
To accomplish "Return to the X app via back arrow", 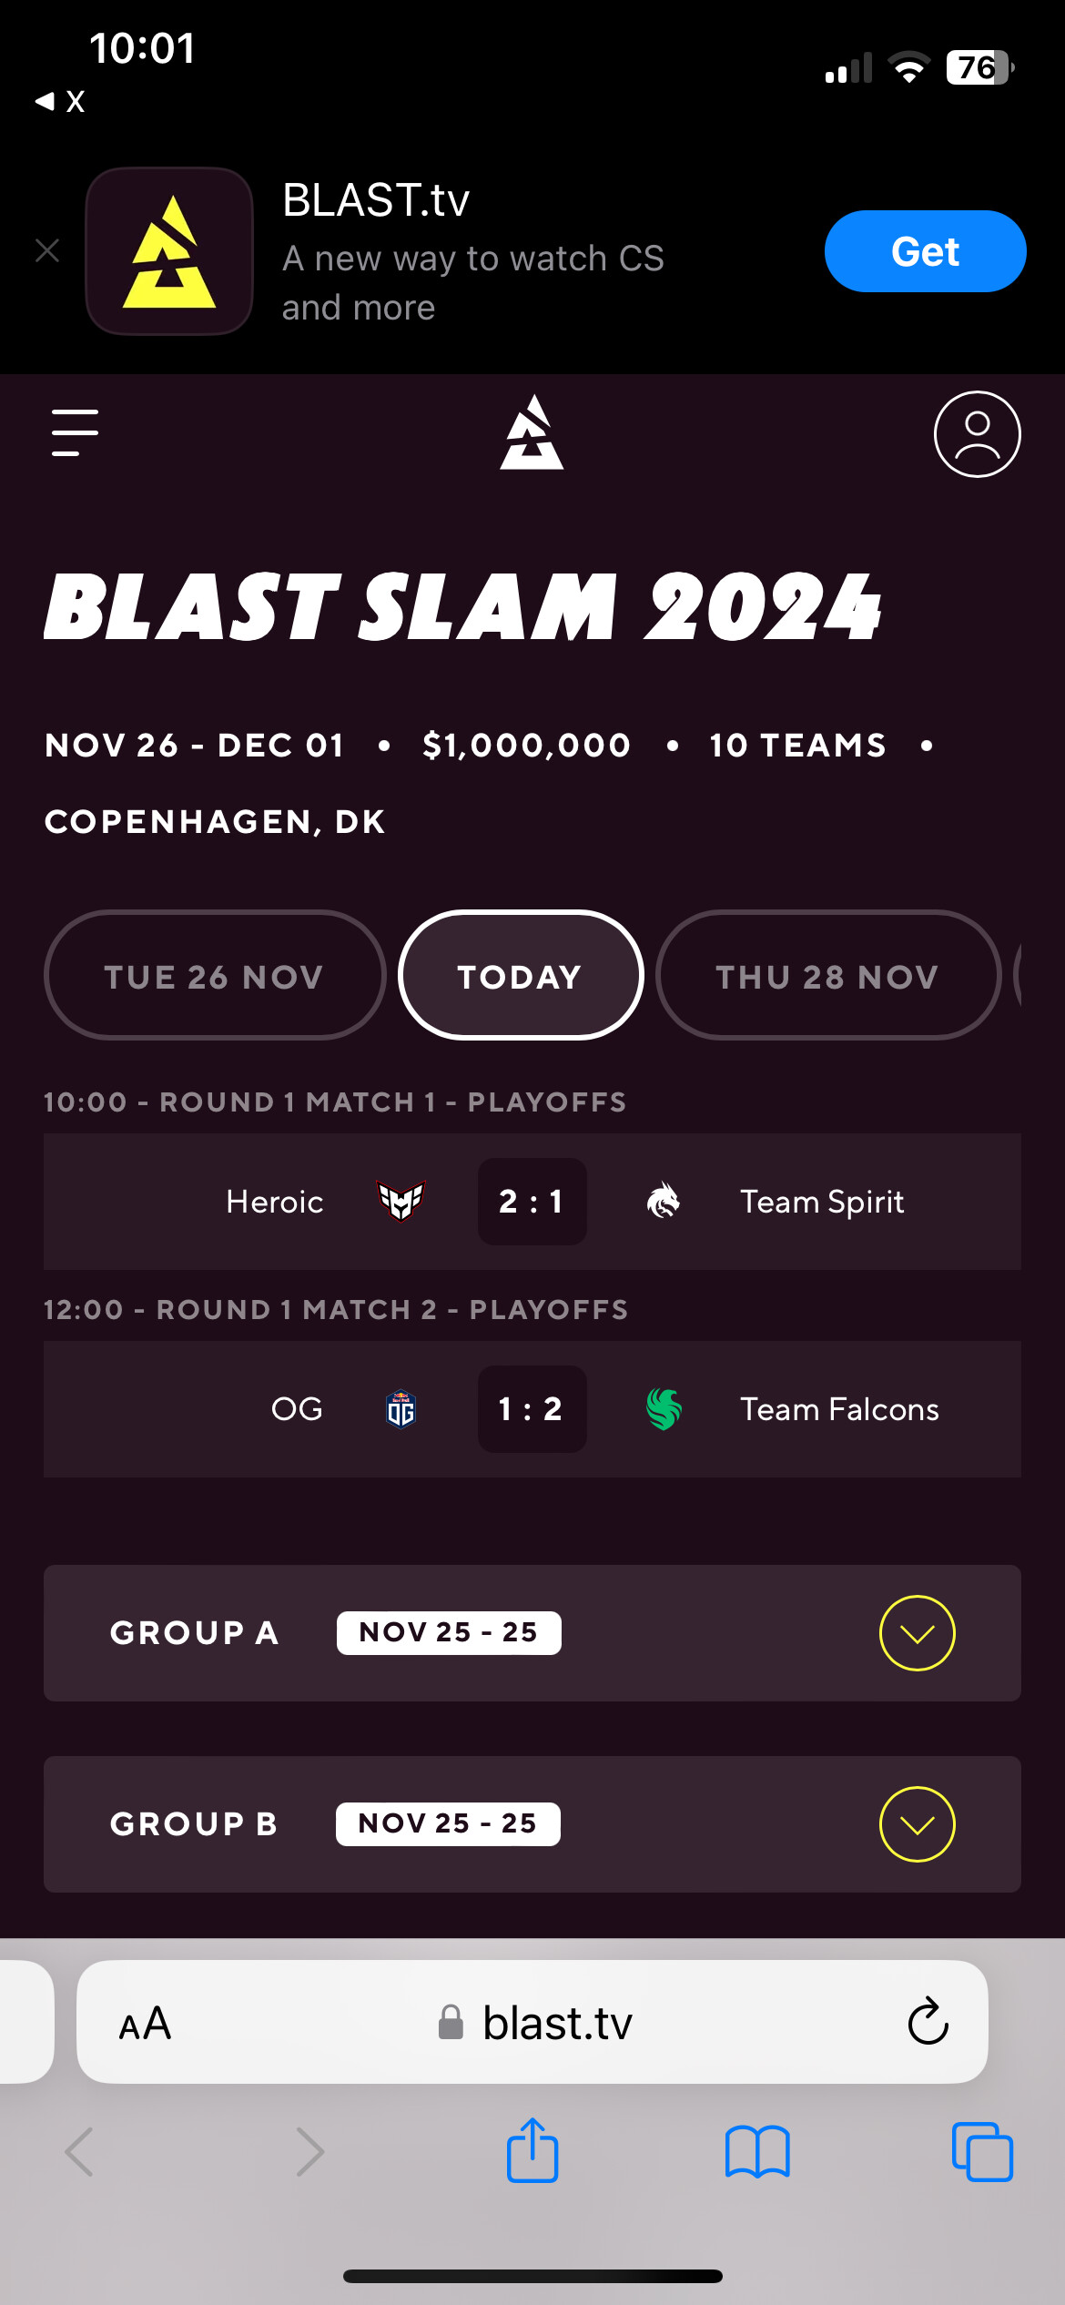I will [x=60, y=101].
